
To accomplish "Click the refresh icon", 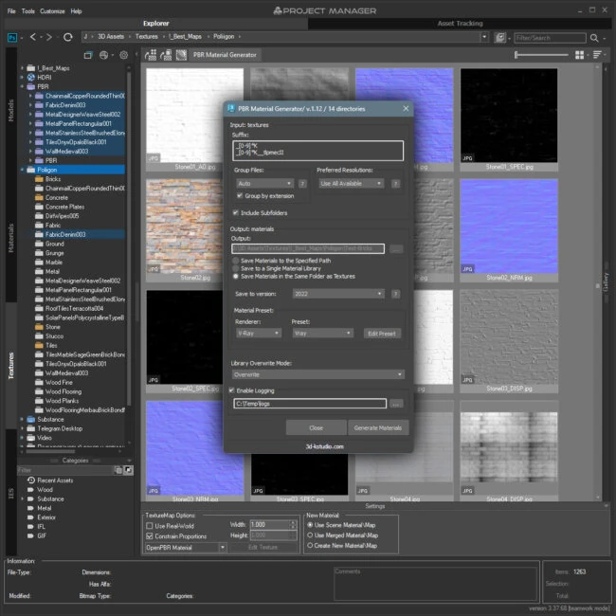I will (x=68, y=37).
